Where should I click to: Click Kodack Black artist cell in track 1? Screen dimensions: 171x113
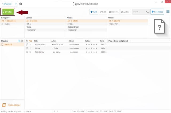[58, 45]
